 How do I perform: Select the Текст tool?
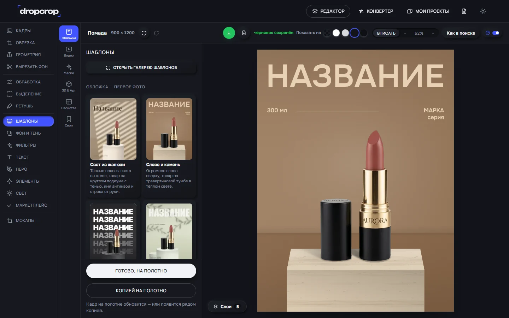[28, 157]
